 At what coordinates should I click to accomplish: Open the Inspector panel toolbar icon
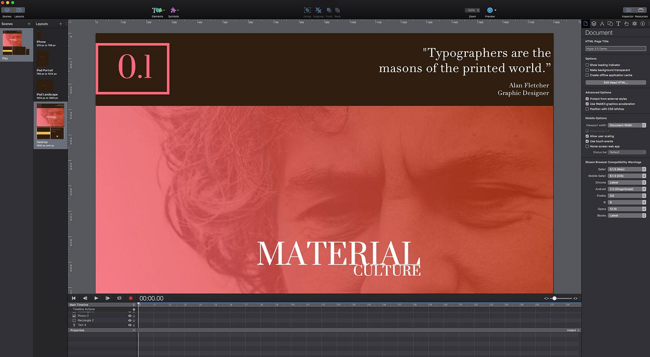click(628, 10)
